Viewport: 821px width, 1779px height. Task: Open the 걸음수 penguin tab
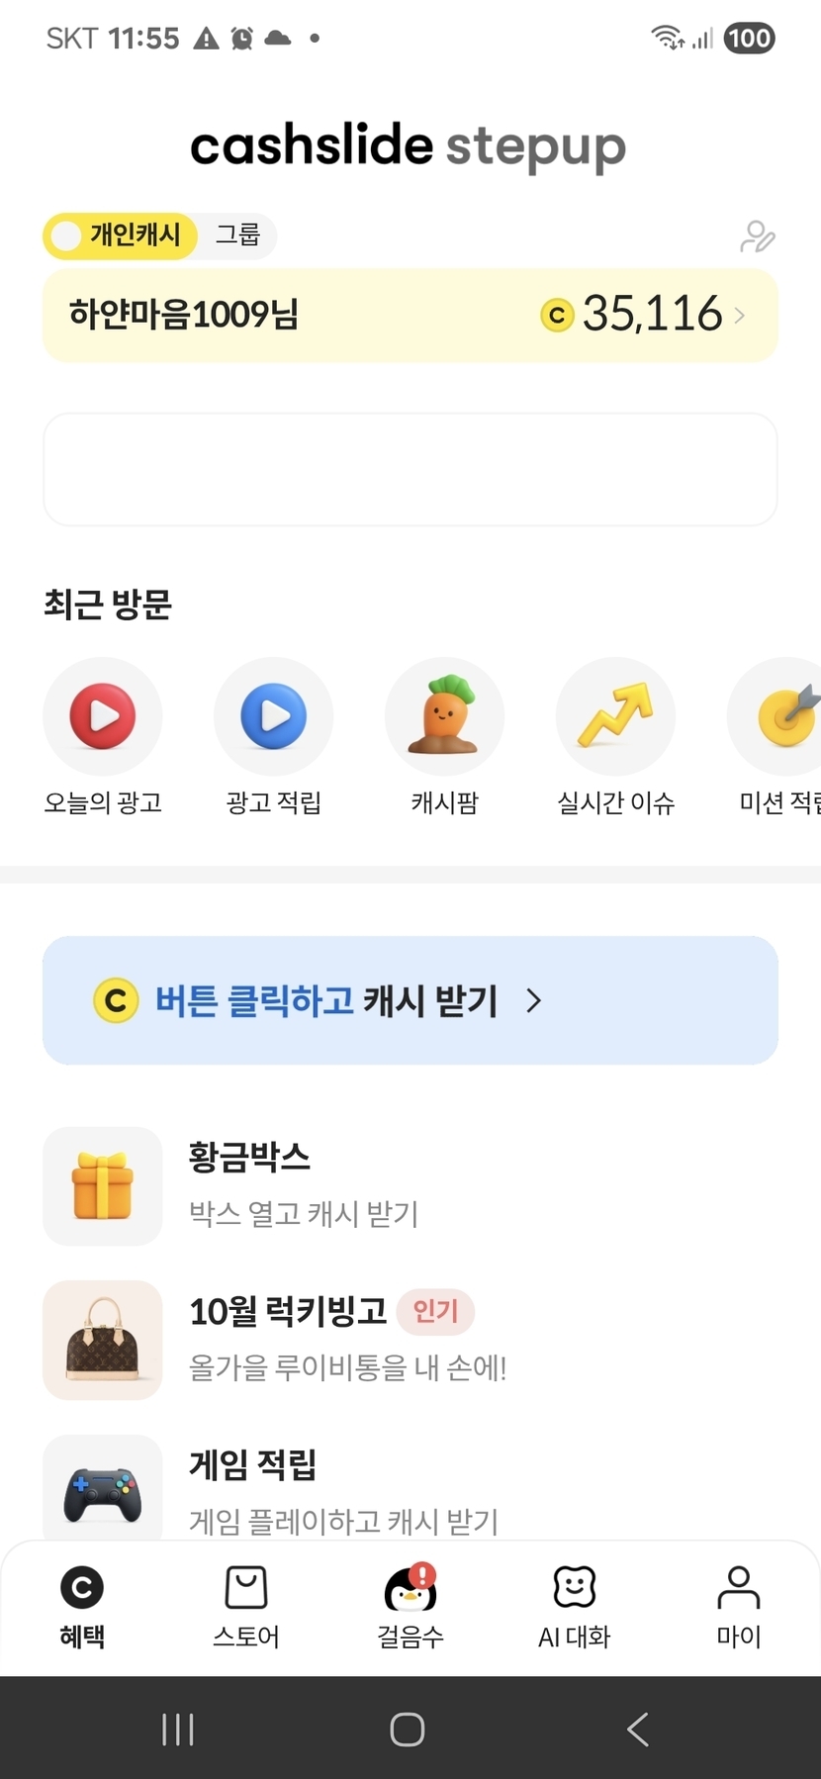click(410, 1606)
